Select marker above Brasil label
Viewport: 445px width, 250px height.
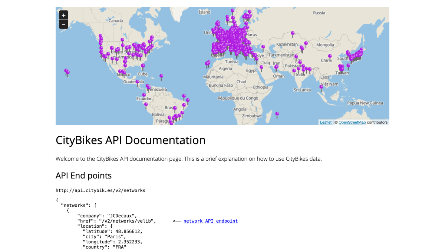pyautogui.click(x=175, y=110)
